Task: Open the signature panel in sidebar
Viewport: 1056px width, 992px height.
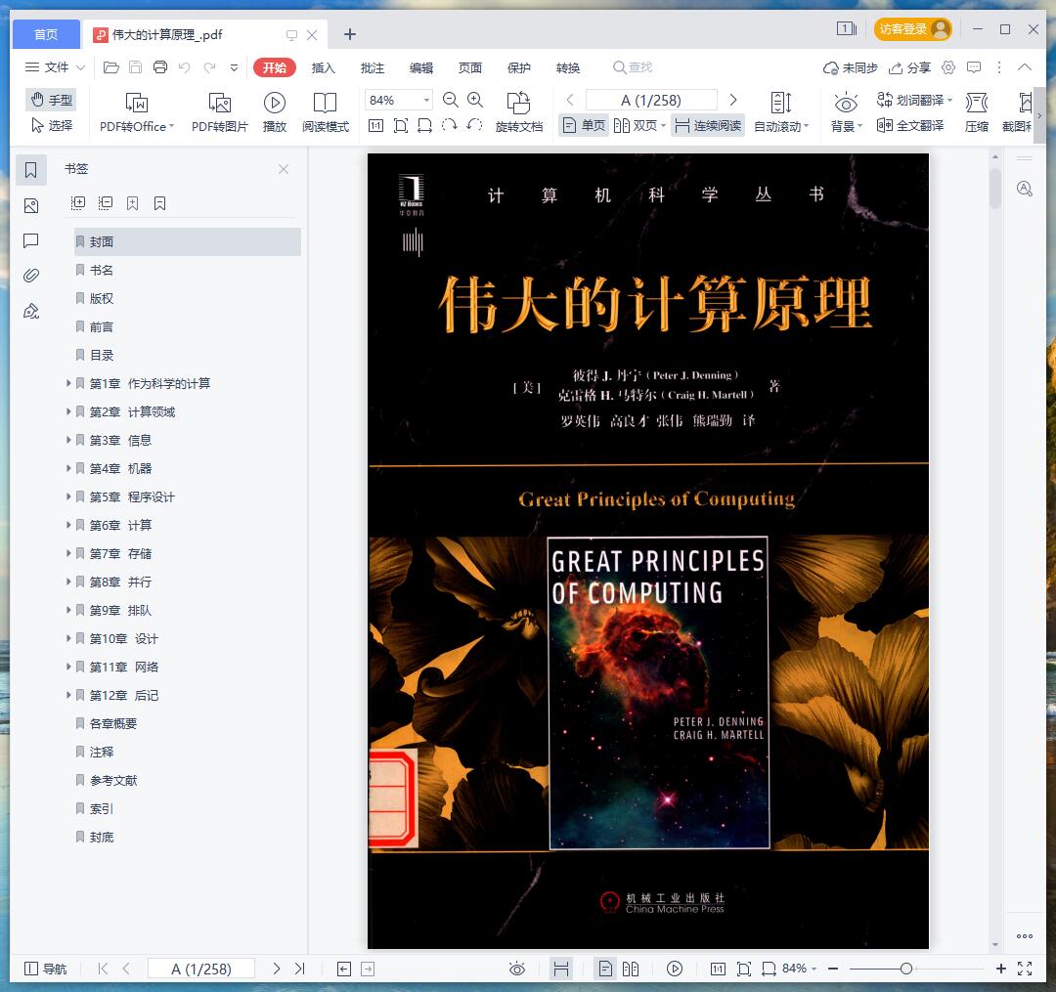Action: [31, 311]
